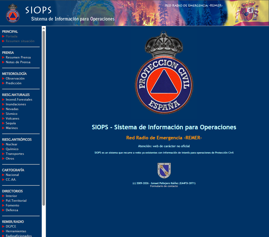Image resolution: width=269 pixels, height=237 pixels.
Task: Click the sidebar scroll up arrow
Action: pyautogui.click(x=44, y=28)
